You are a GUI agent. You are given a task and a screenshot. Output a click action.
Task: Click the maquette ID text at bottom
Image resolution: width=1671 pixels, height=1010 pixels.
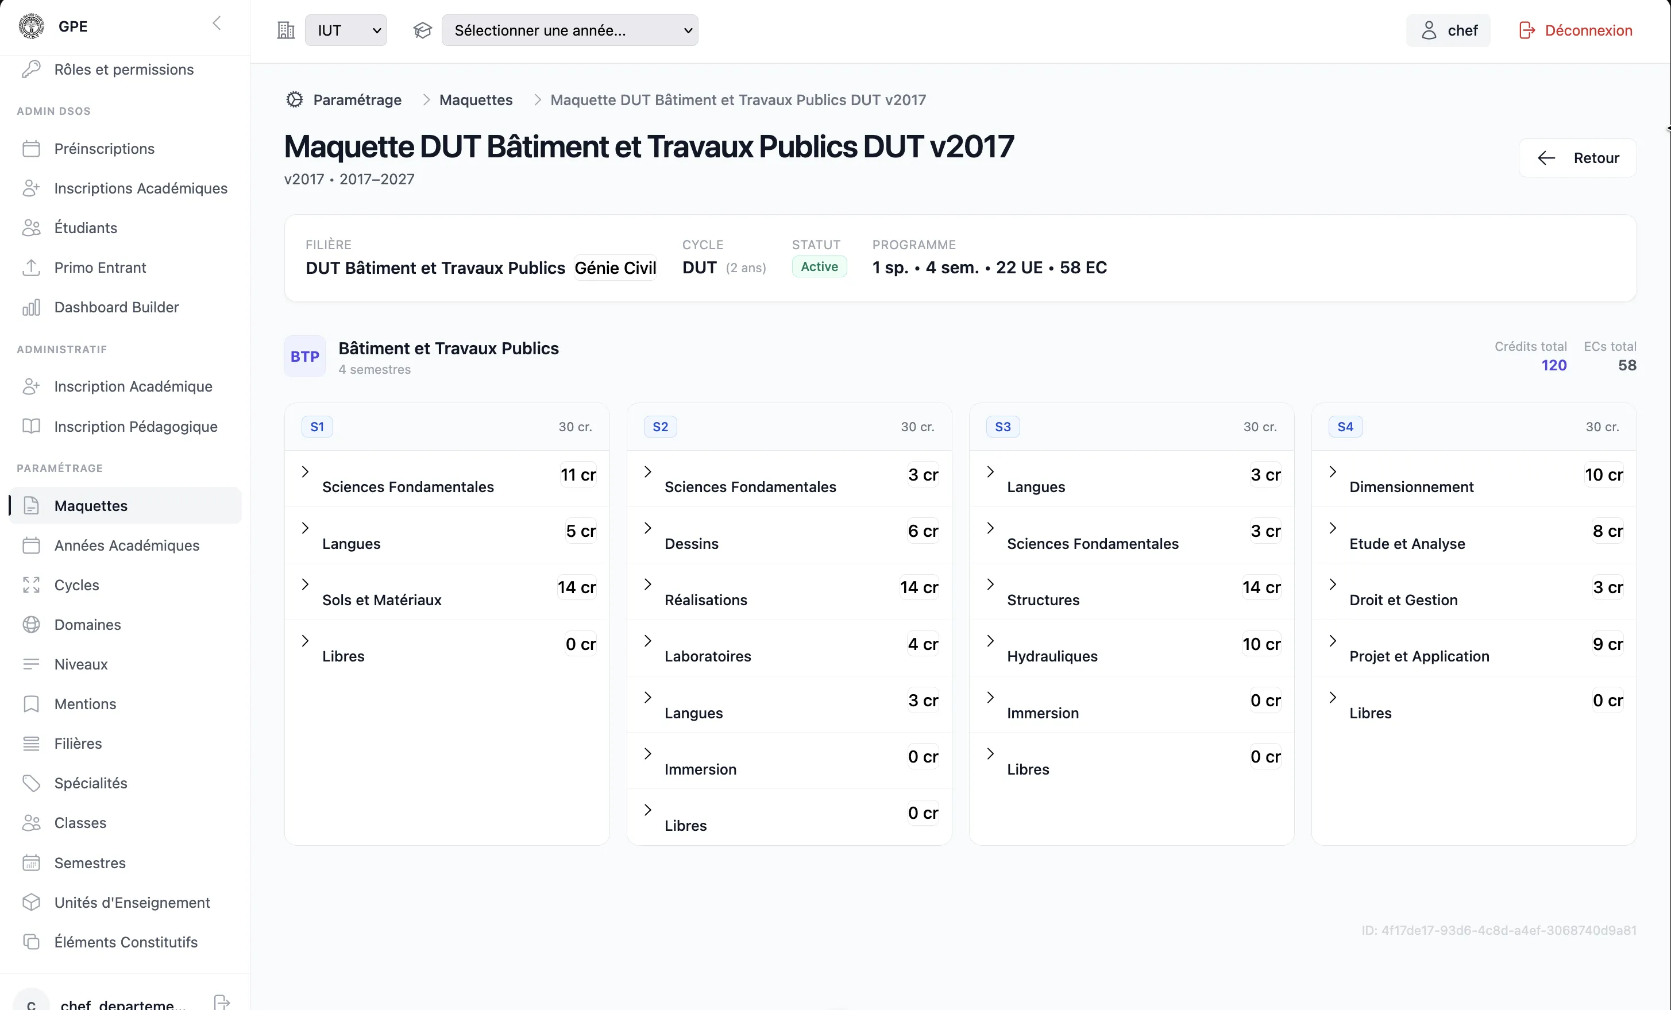pyautogui.click(x=1499, y=930)
